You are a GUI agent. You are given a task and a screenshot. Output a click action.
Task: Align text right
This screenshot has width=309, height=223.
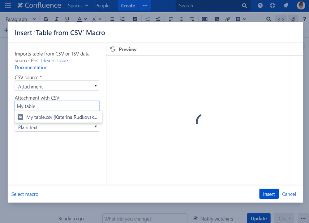point(192,19)
